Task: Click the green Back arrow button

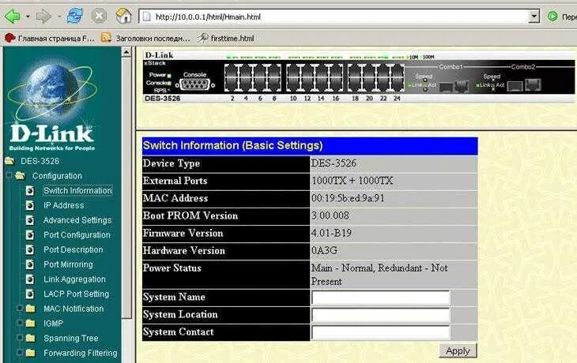Action: click(12, 16)
